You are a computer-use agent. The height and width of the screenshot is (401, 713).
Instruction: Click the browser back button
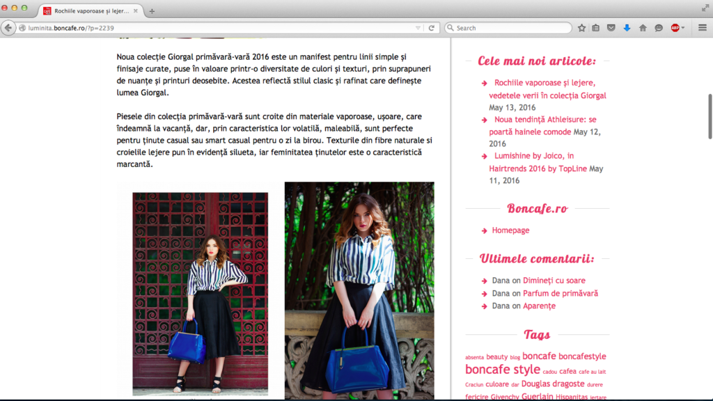point(8,28)
